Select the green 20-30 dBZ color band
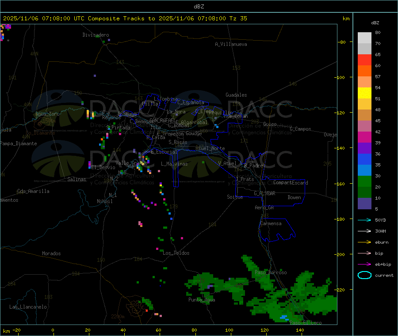The width and height of the screenshot is (398, 336). click(364, 181)
